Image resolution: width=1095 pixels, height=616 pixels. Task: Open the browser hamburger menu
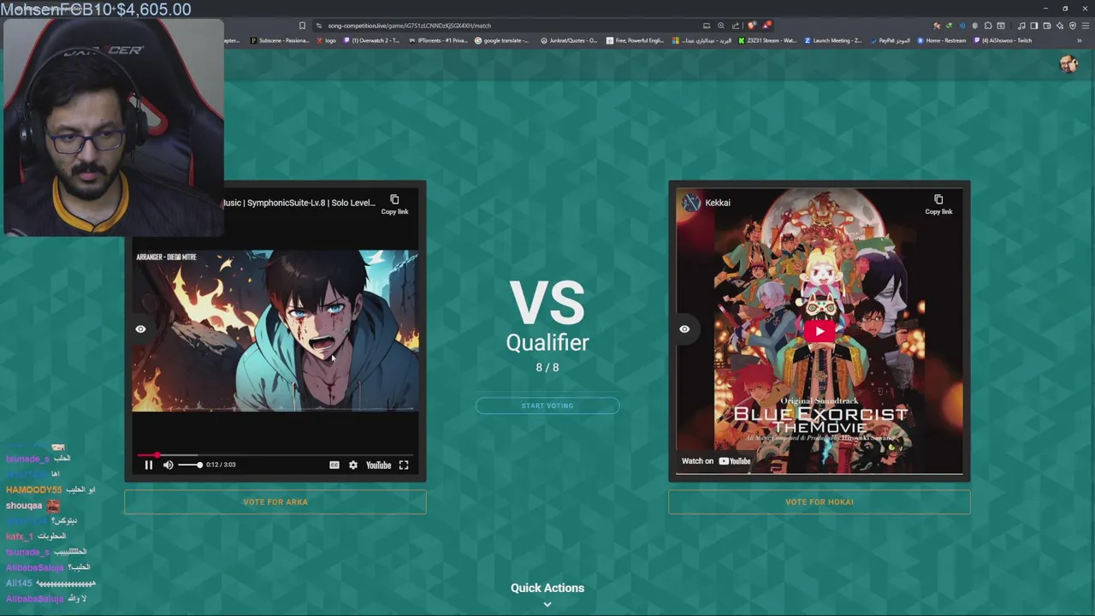click(x=1086, y=26)
